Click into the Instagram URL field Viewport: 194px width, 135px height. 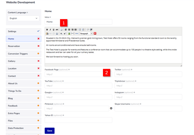click(148, 97)
